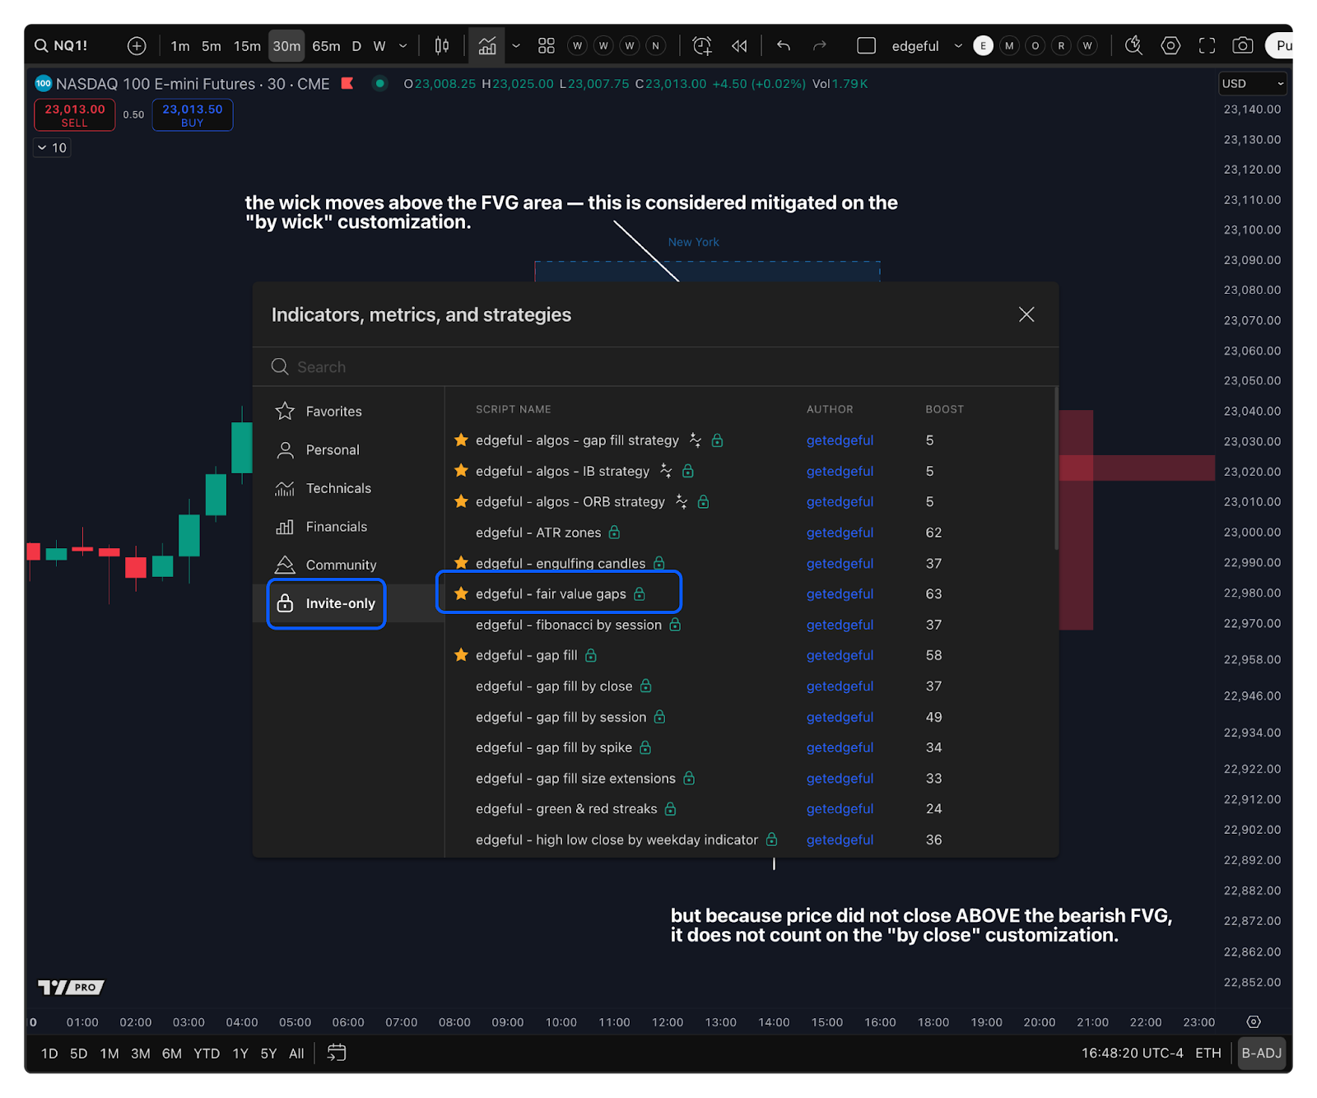The width and height of the screenshot is (1317, 1098).
Task: Expand the USD currency dropdown
Action: pyautogui.click(x=1252, y=84)
